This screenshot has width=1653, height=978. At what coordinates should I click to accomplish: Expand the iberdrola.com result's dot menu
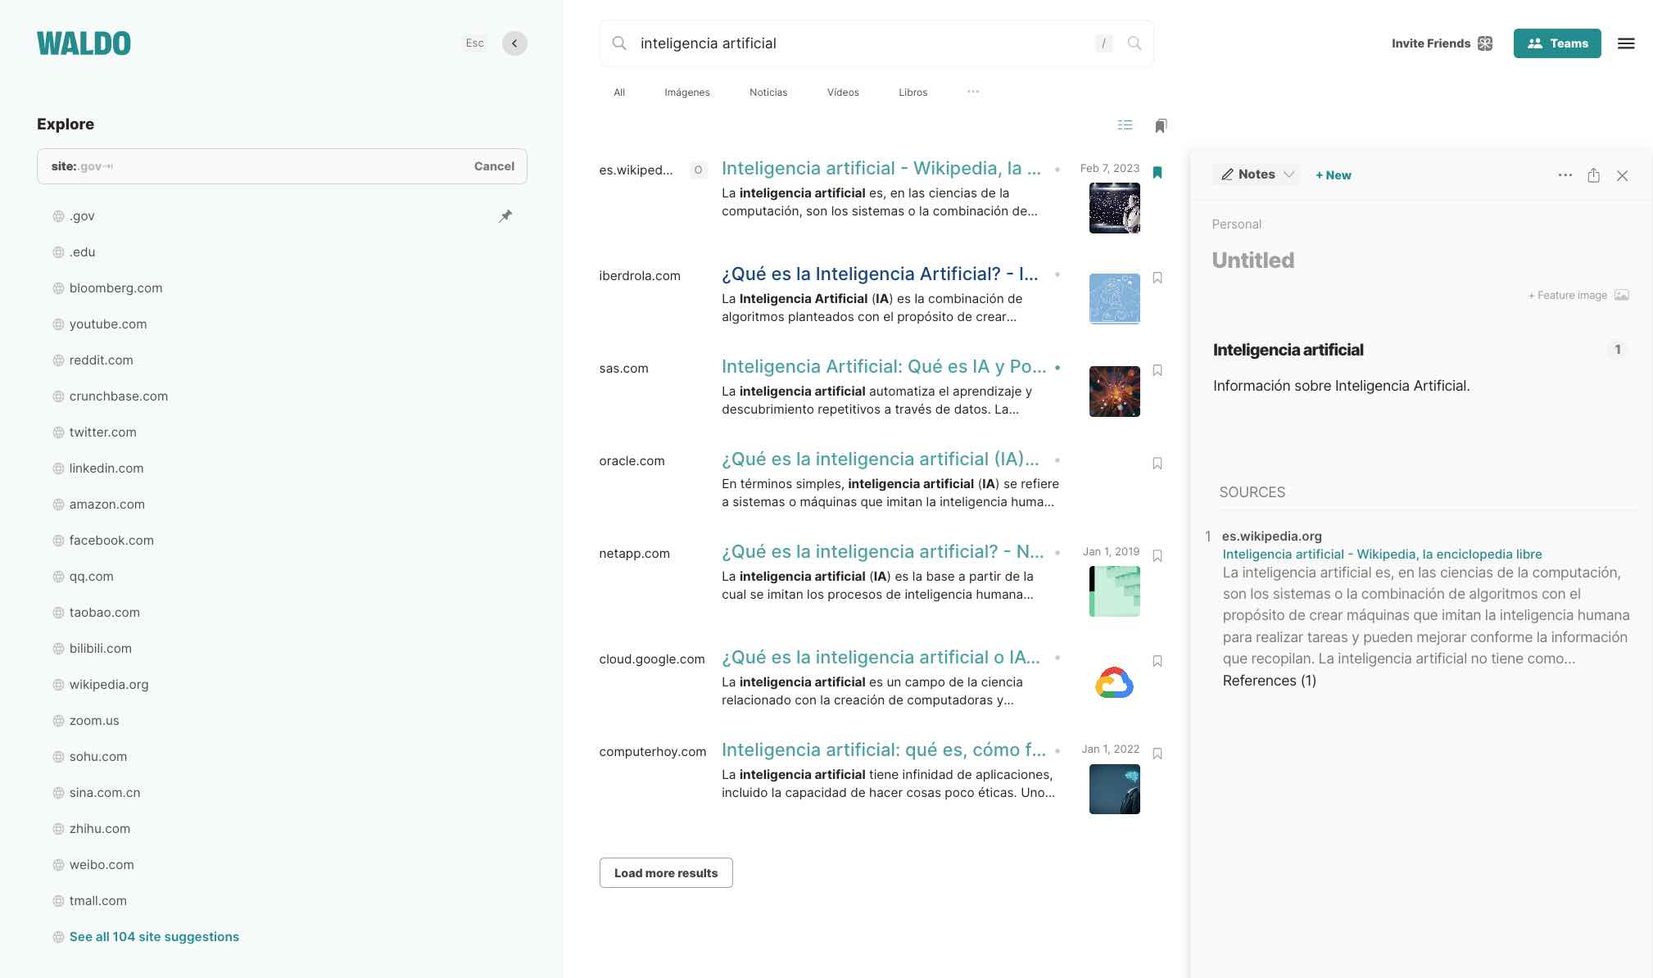[1057, 275]
